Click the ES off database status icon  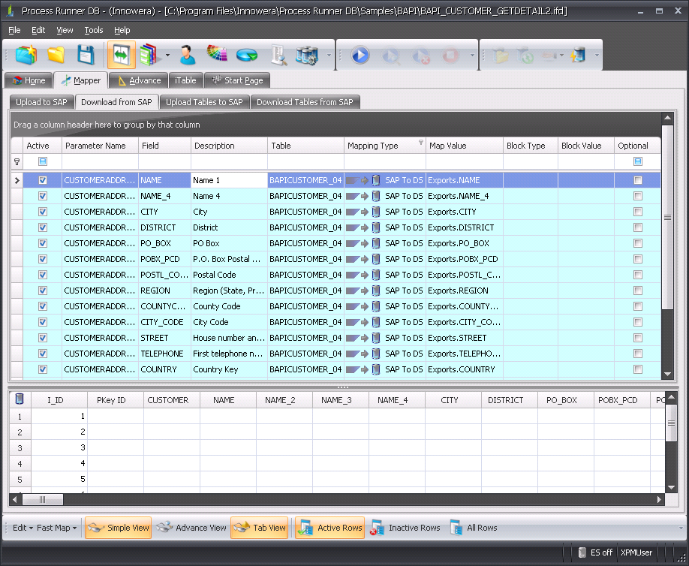[582, 552]
